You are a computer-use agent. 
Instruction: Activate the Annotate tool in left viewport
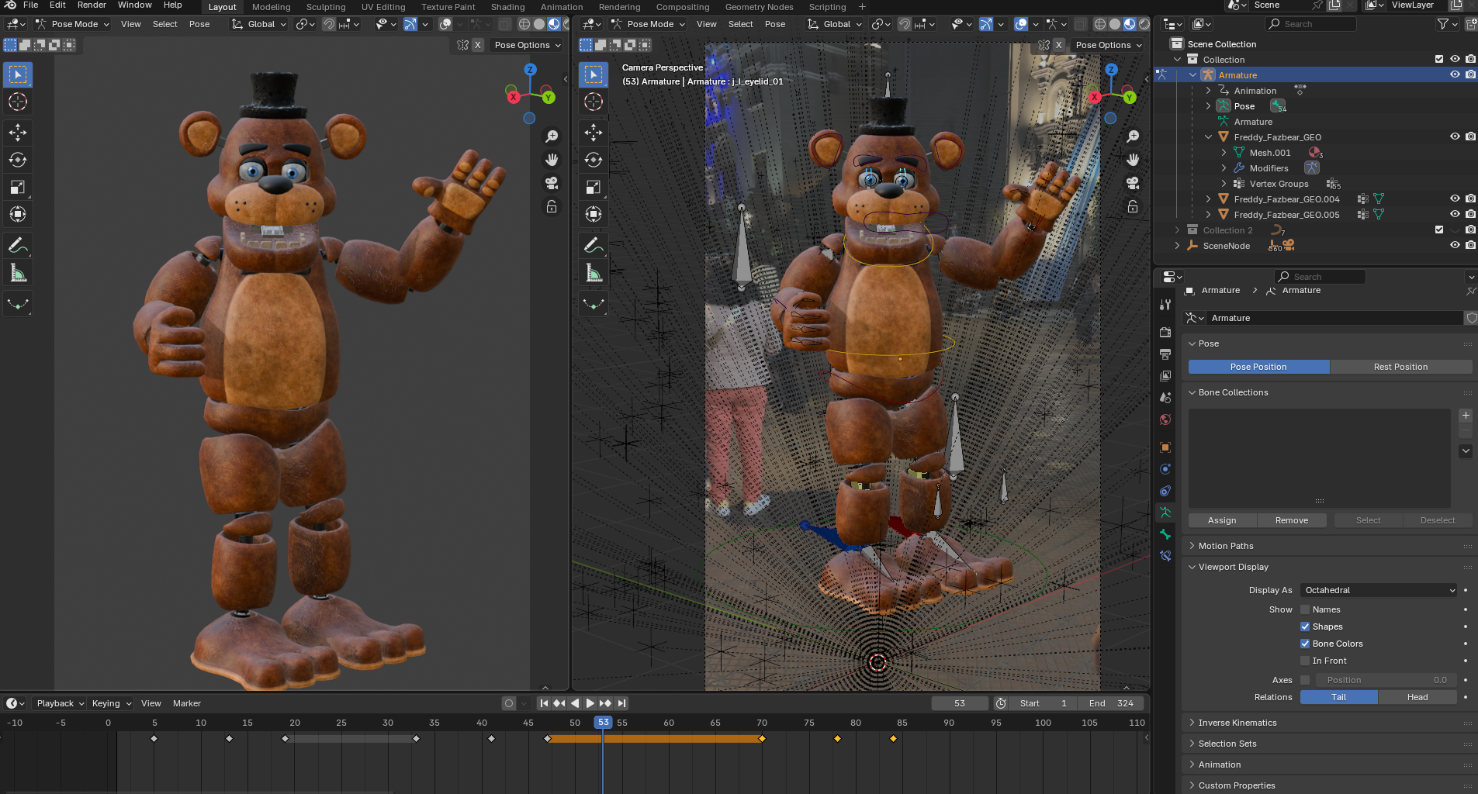[18, 245]
